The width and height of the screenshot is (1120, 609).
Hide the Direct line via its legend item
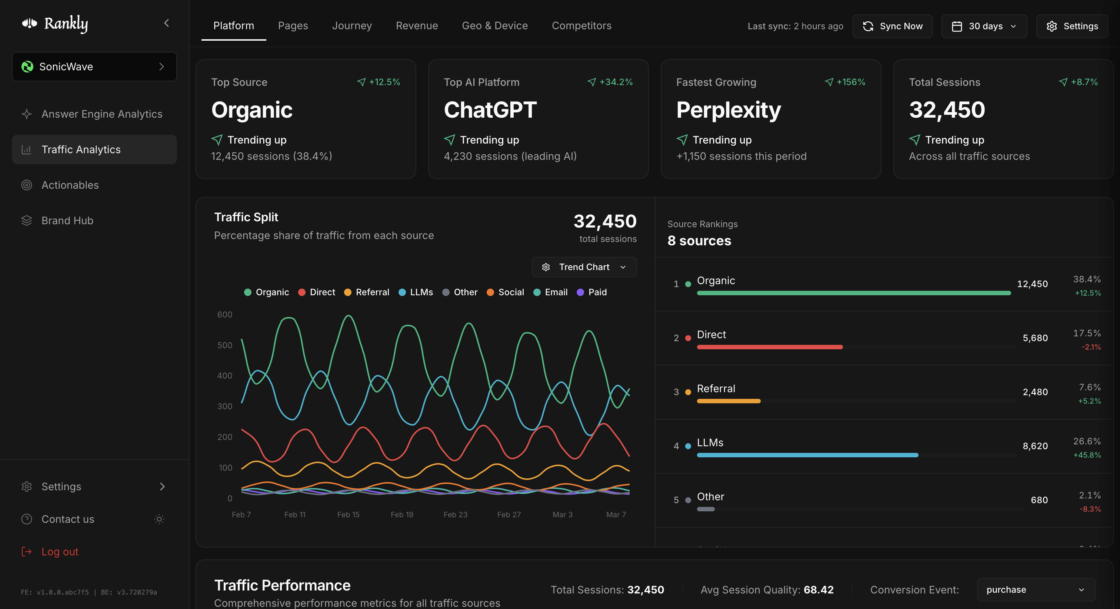(x=317, y=292)
